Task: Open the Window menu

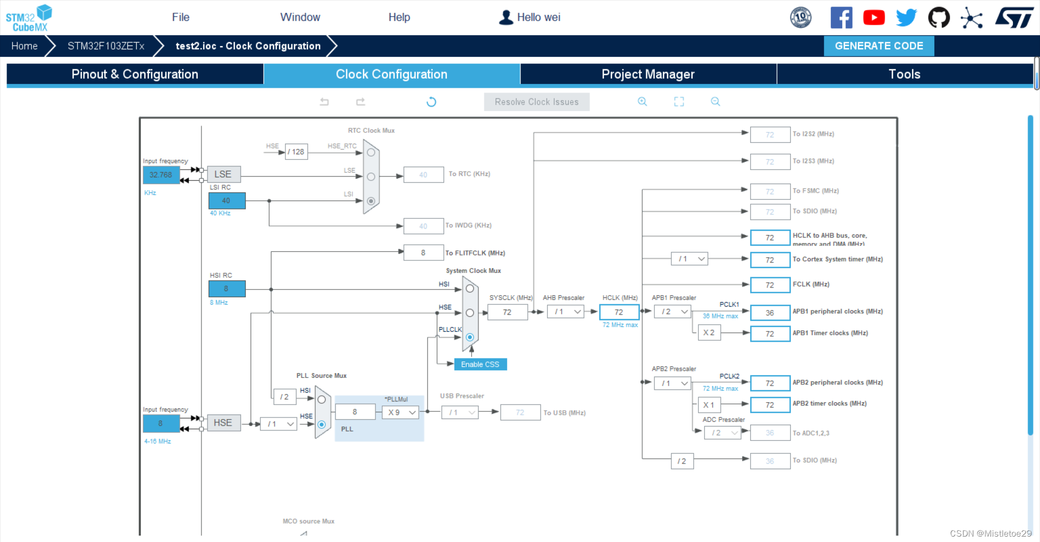Action: [300, 17]
